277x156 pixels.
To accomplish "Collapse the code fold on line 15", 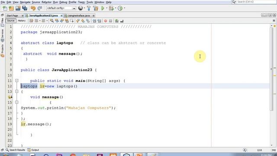I will point(16,102).
